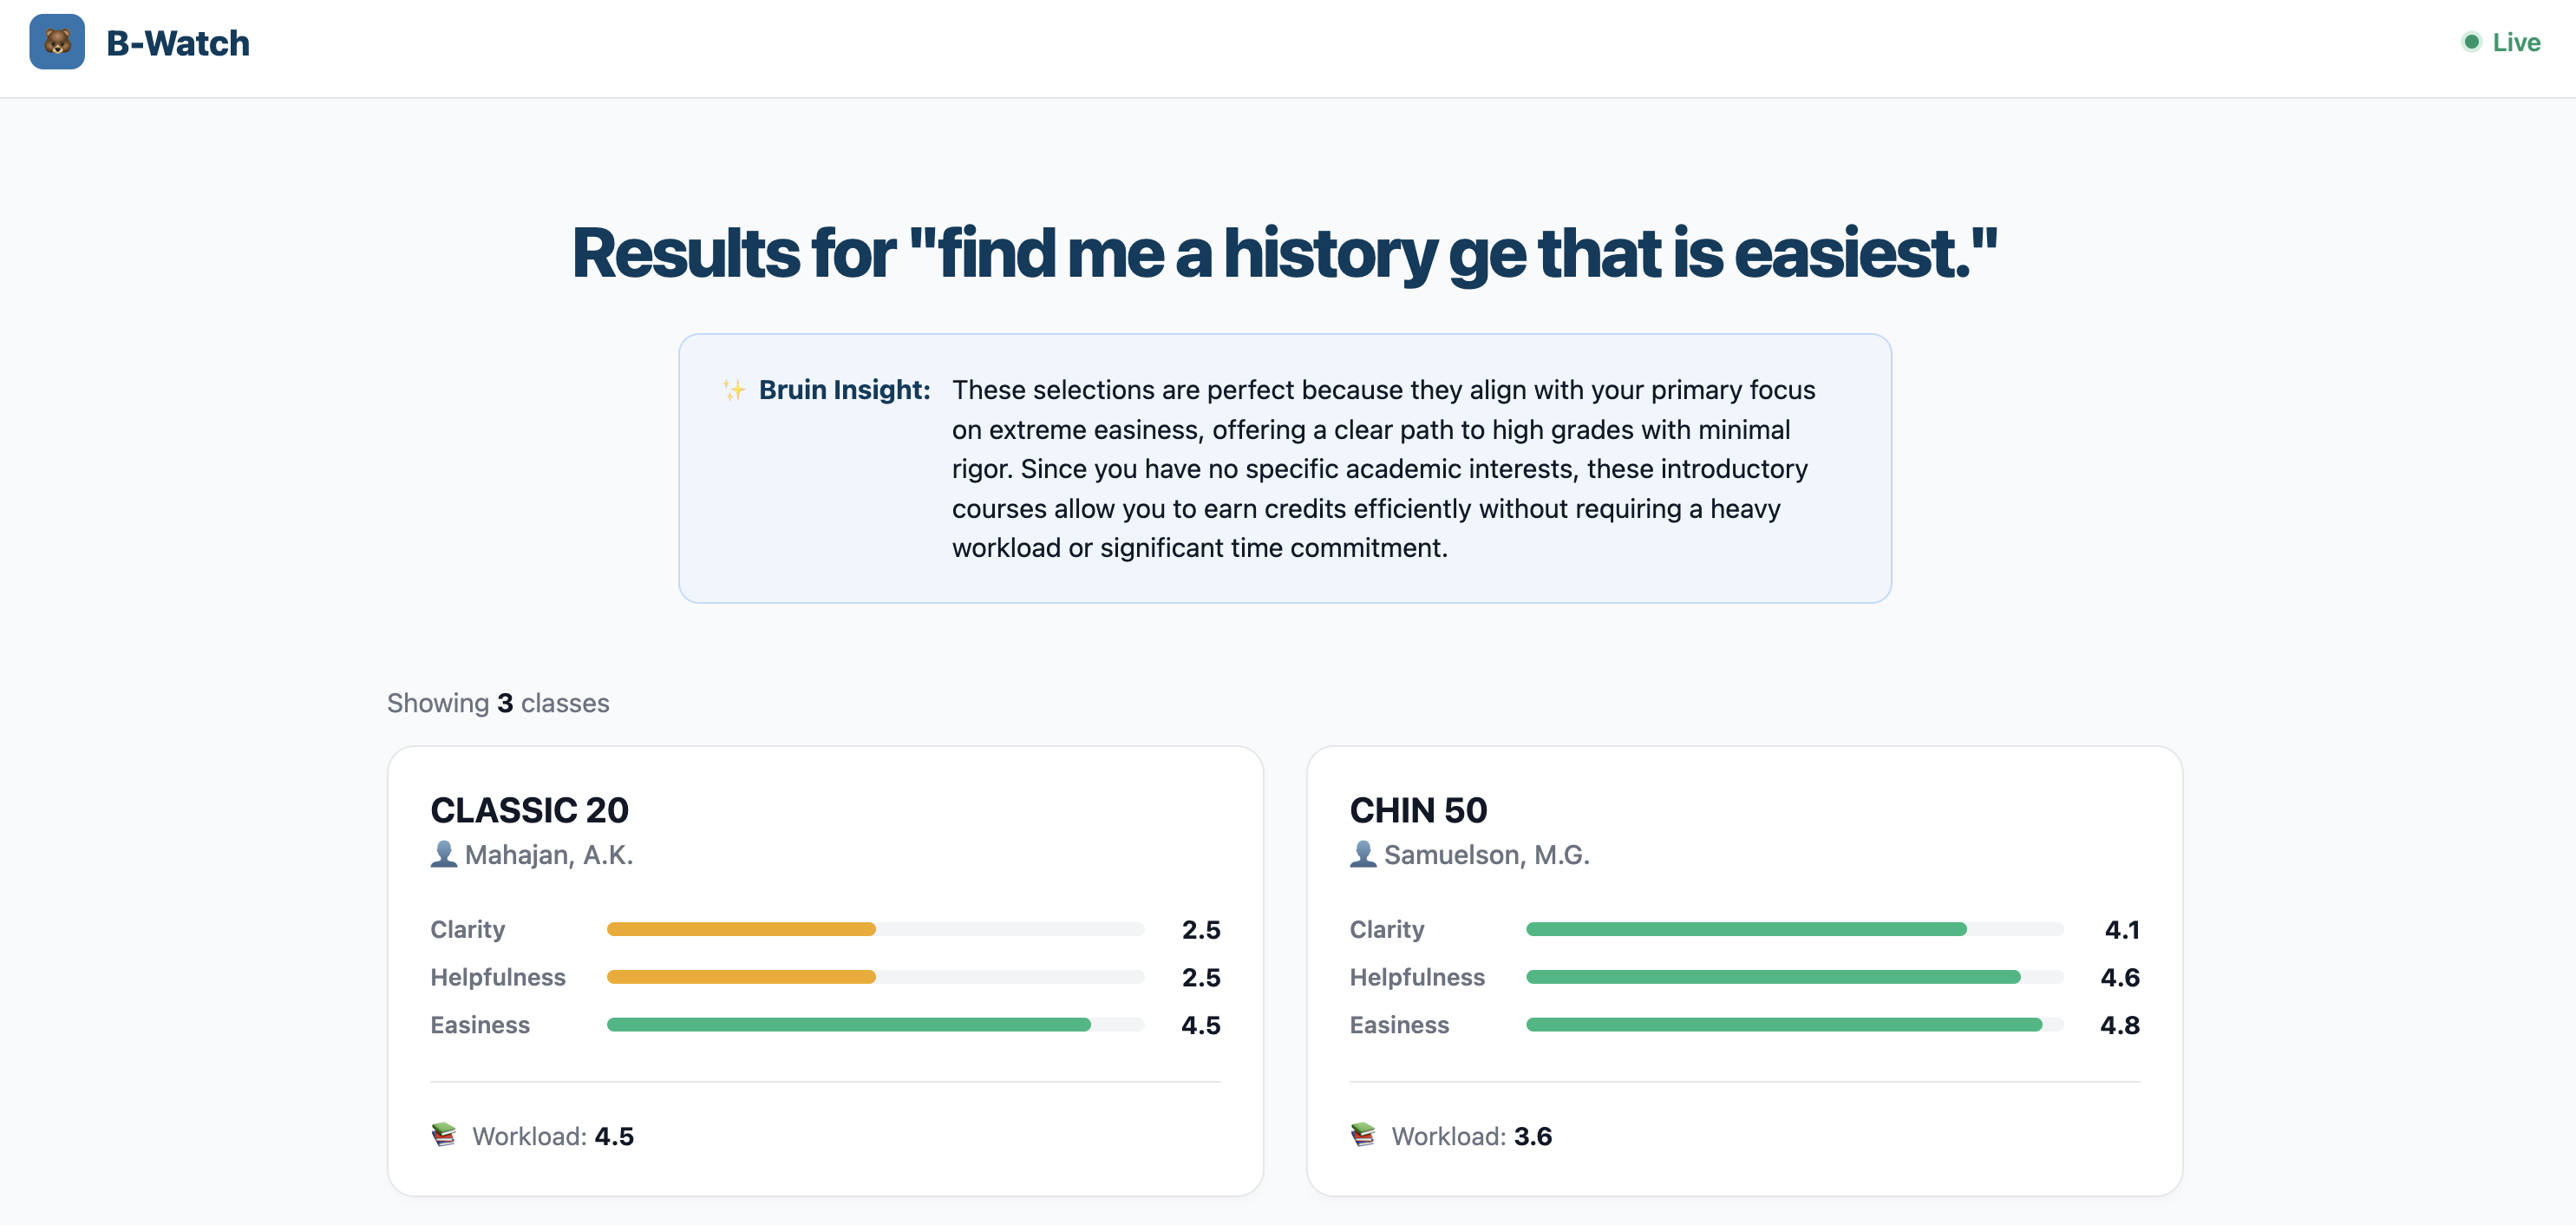2576x1225 pixels.
Task: Click the Live indicator label
Action: pos(2516,42)
